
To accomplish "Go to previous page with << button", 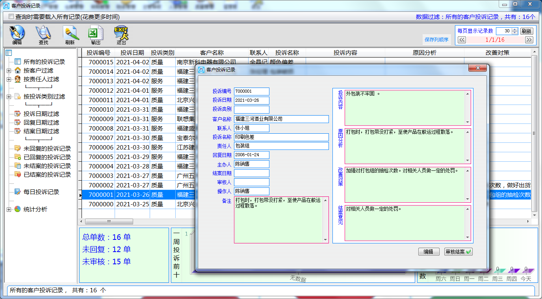I will coord(462,39).
